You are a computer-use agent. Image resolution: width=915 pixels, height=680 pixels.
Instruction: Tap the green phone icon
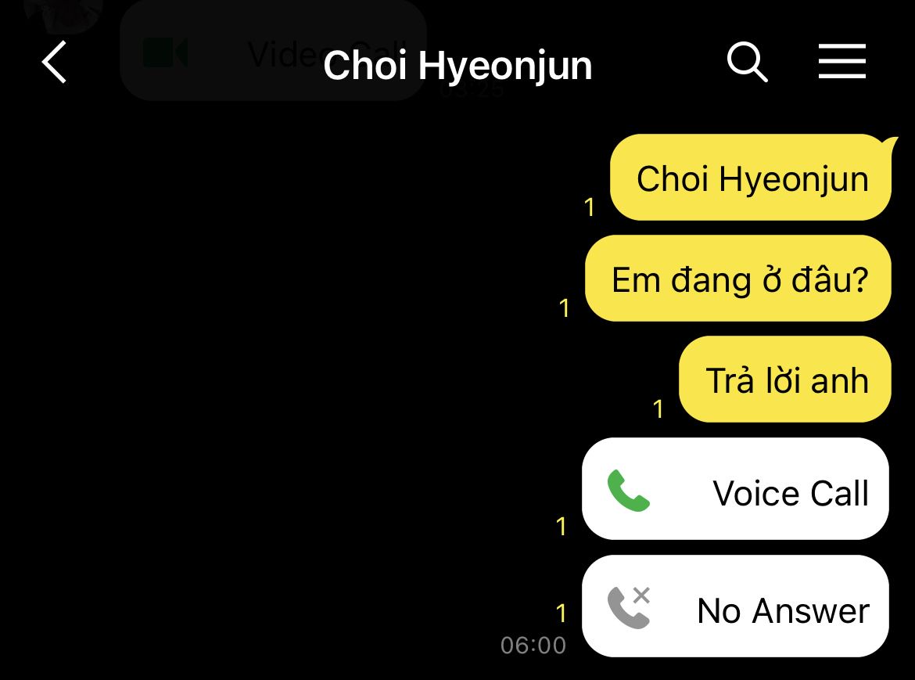click(629, 491)
